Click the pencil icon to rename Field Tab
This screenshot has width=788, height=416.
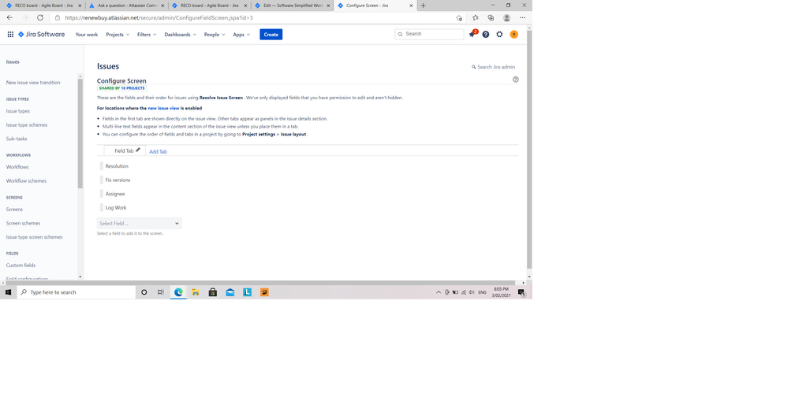(x=138, y=150)
